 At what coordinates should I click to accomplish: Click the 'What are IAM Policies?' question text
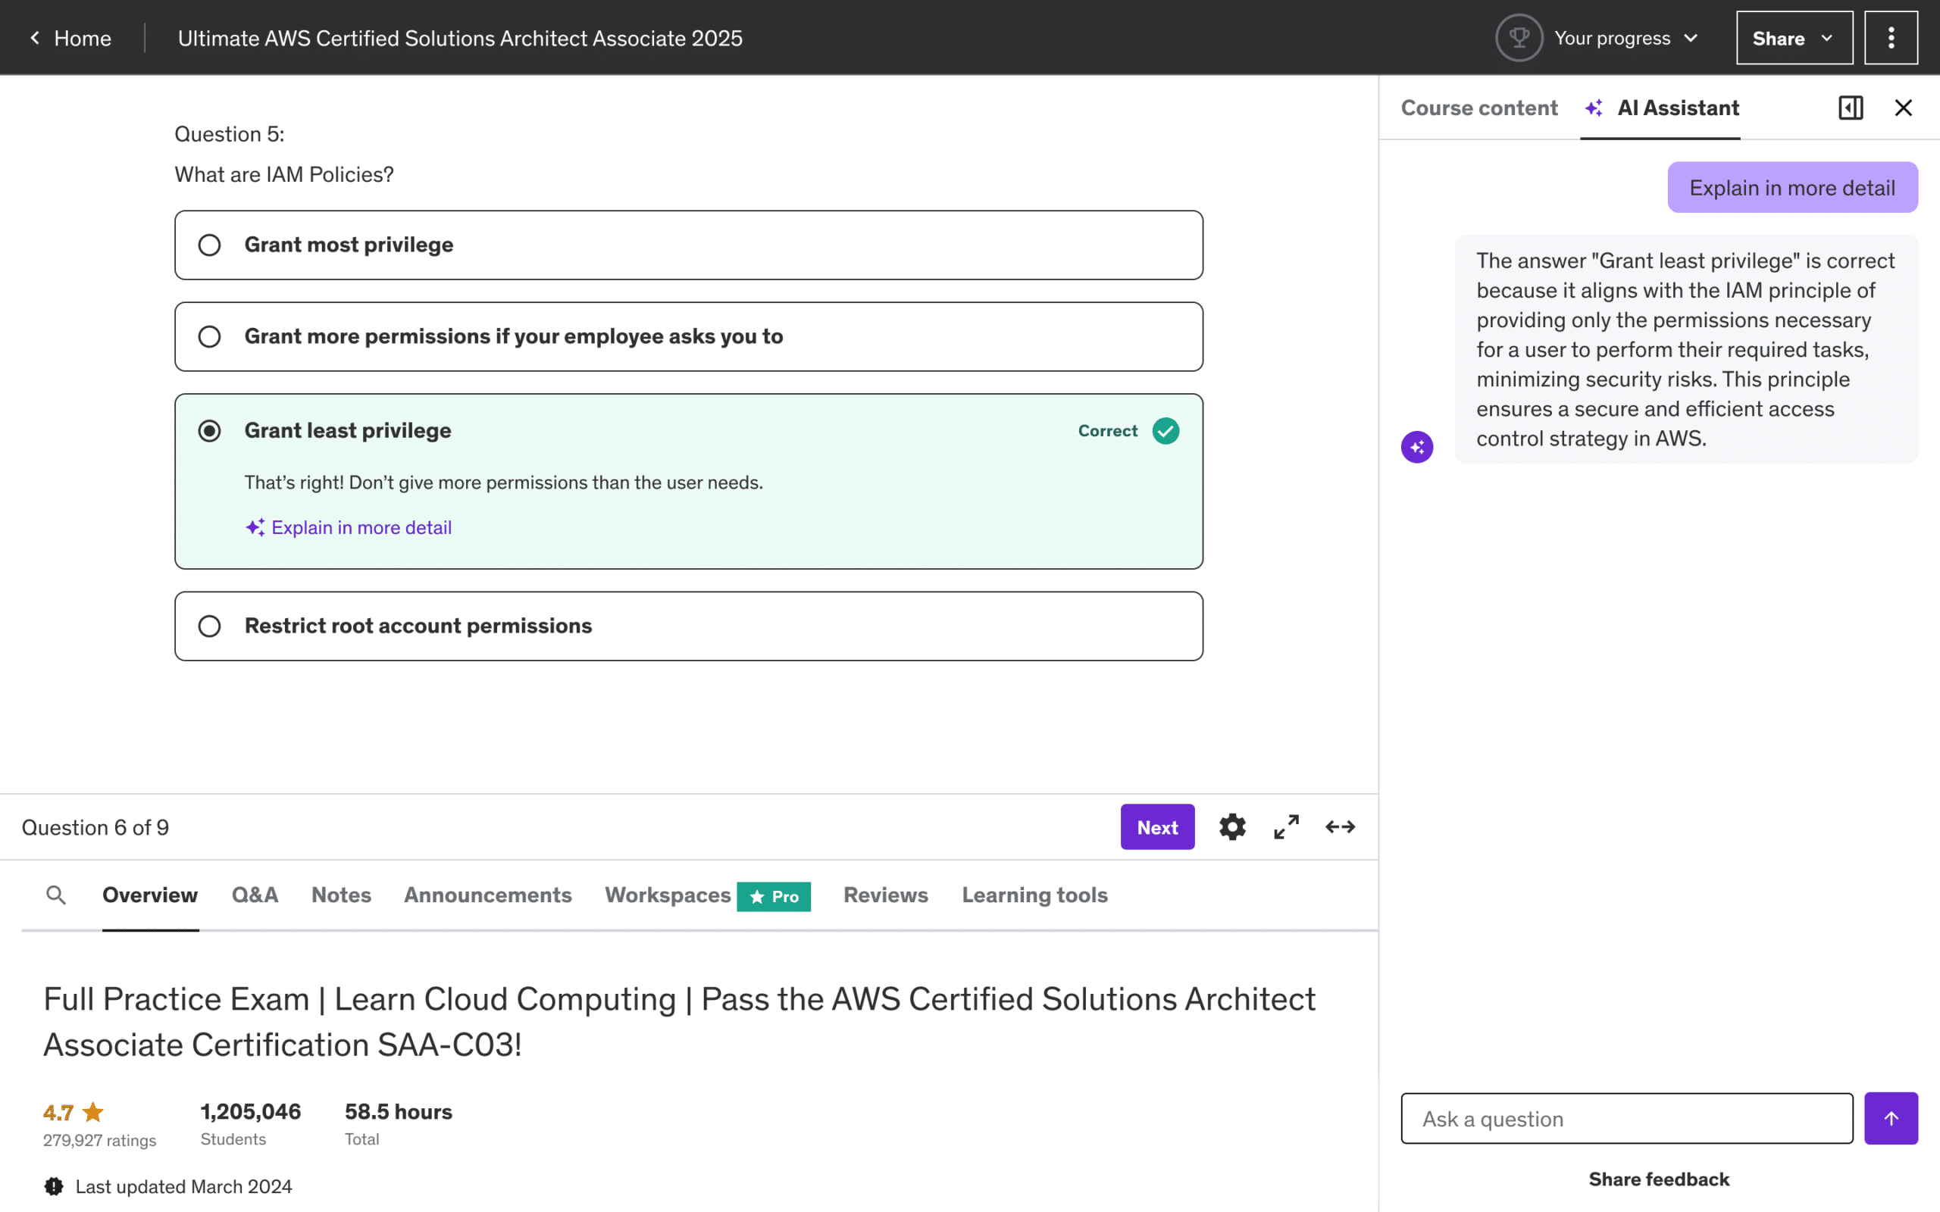click(283, 175)
